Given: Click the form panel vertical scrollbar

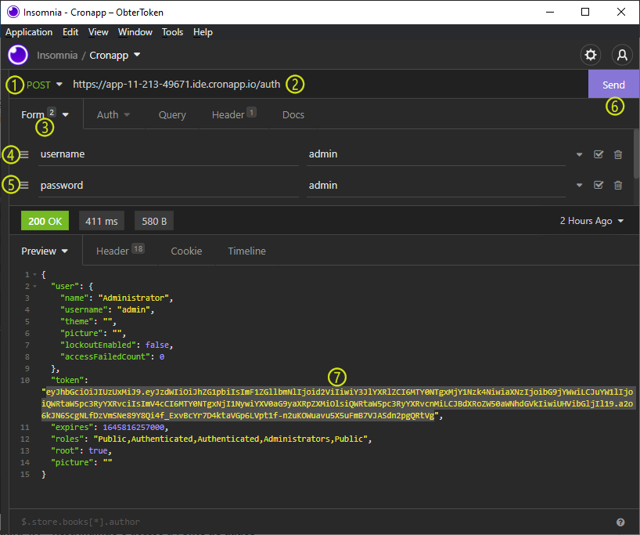Looking at the screenshot, I should point(636,154).
